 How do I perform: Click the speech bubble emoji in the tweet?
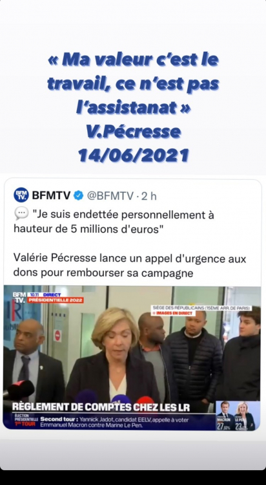[x=21, y=214]
